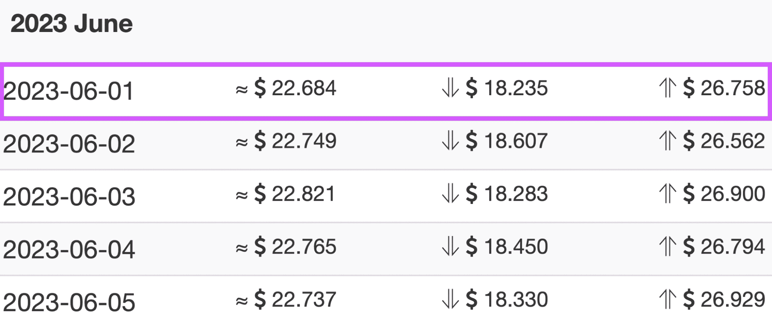The width and height of the screenshot is (772, 325).
Task: Click maximum price $ 26.794
Action: click(x=724, y=246)
